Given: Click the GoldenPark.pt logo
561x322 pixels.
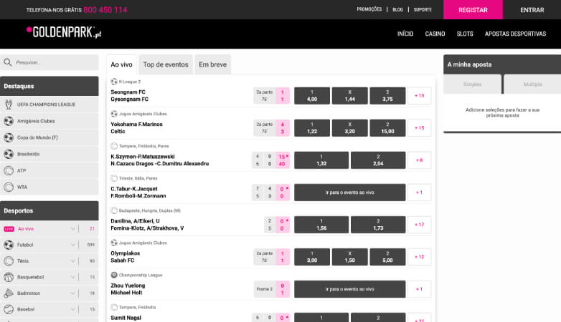Looking at the screenshot, I should point(64,32).
